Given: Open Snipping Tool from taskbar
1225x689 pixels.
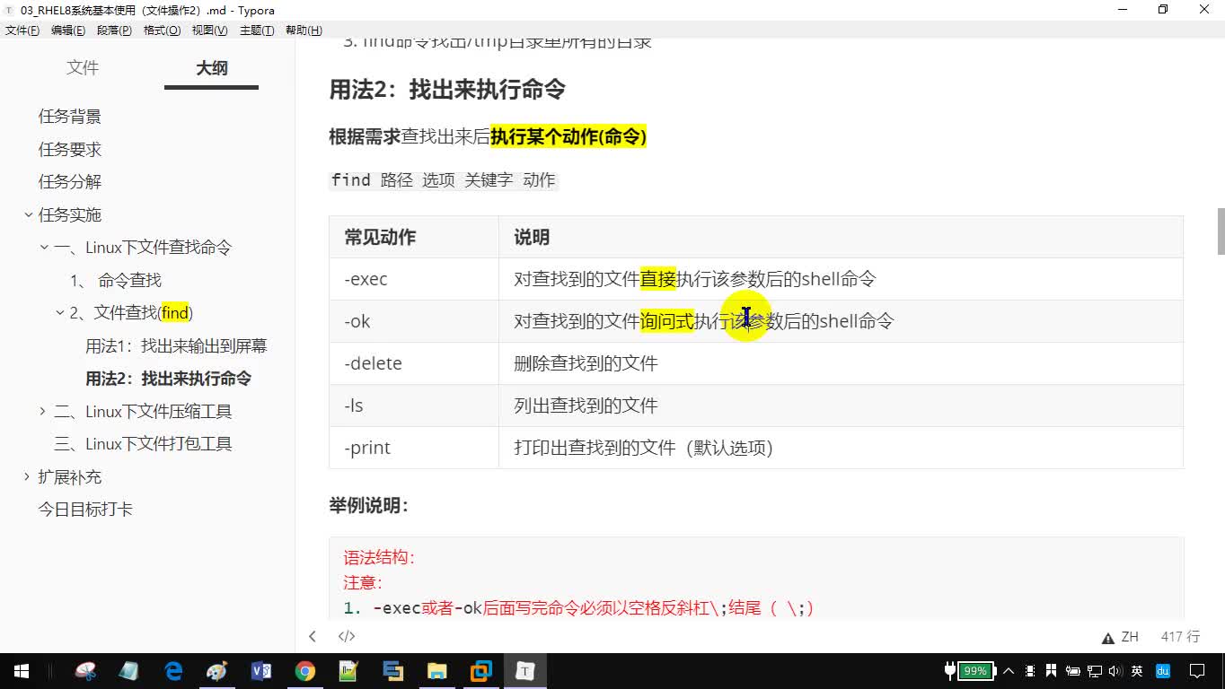Looking at the screenshot, I should click(85, 671).
